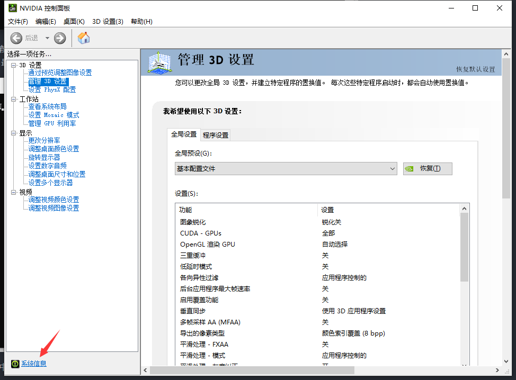Screen dimensions: 516x380
Task: Click horizontal scrollbar right arrow
Action: click(497, 370)
